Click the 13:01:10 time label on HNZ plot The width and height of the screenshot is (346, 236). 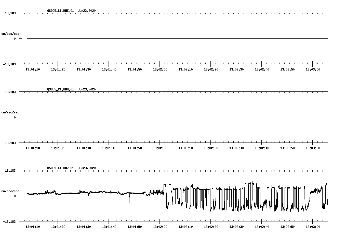pyautogui.click(x=33, y=227)
